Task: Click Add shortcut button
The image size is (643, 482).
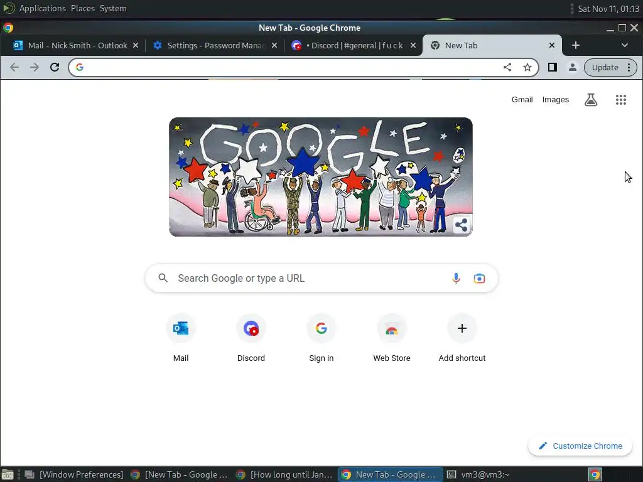Action: click(x=462, y=338)
